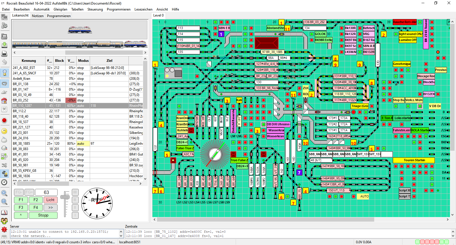Click the mouse icon with red dot
Image resolution: width=456 pixels, height=245 pixels.
click(4, 148)
